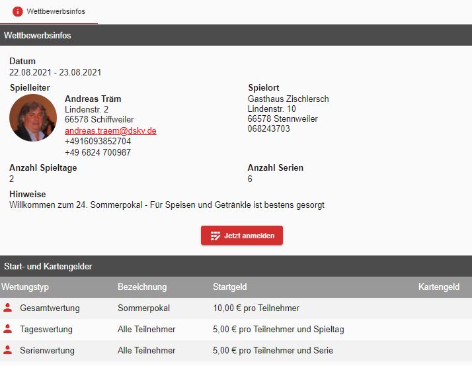Click the person icon beside Serienwertung
472x366 pixels.
coord(8,350)
